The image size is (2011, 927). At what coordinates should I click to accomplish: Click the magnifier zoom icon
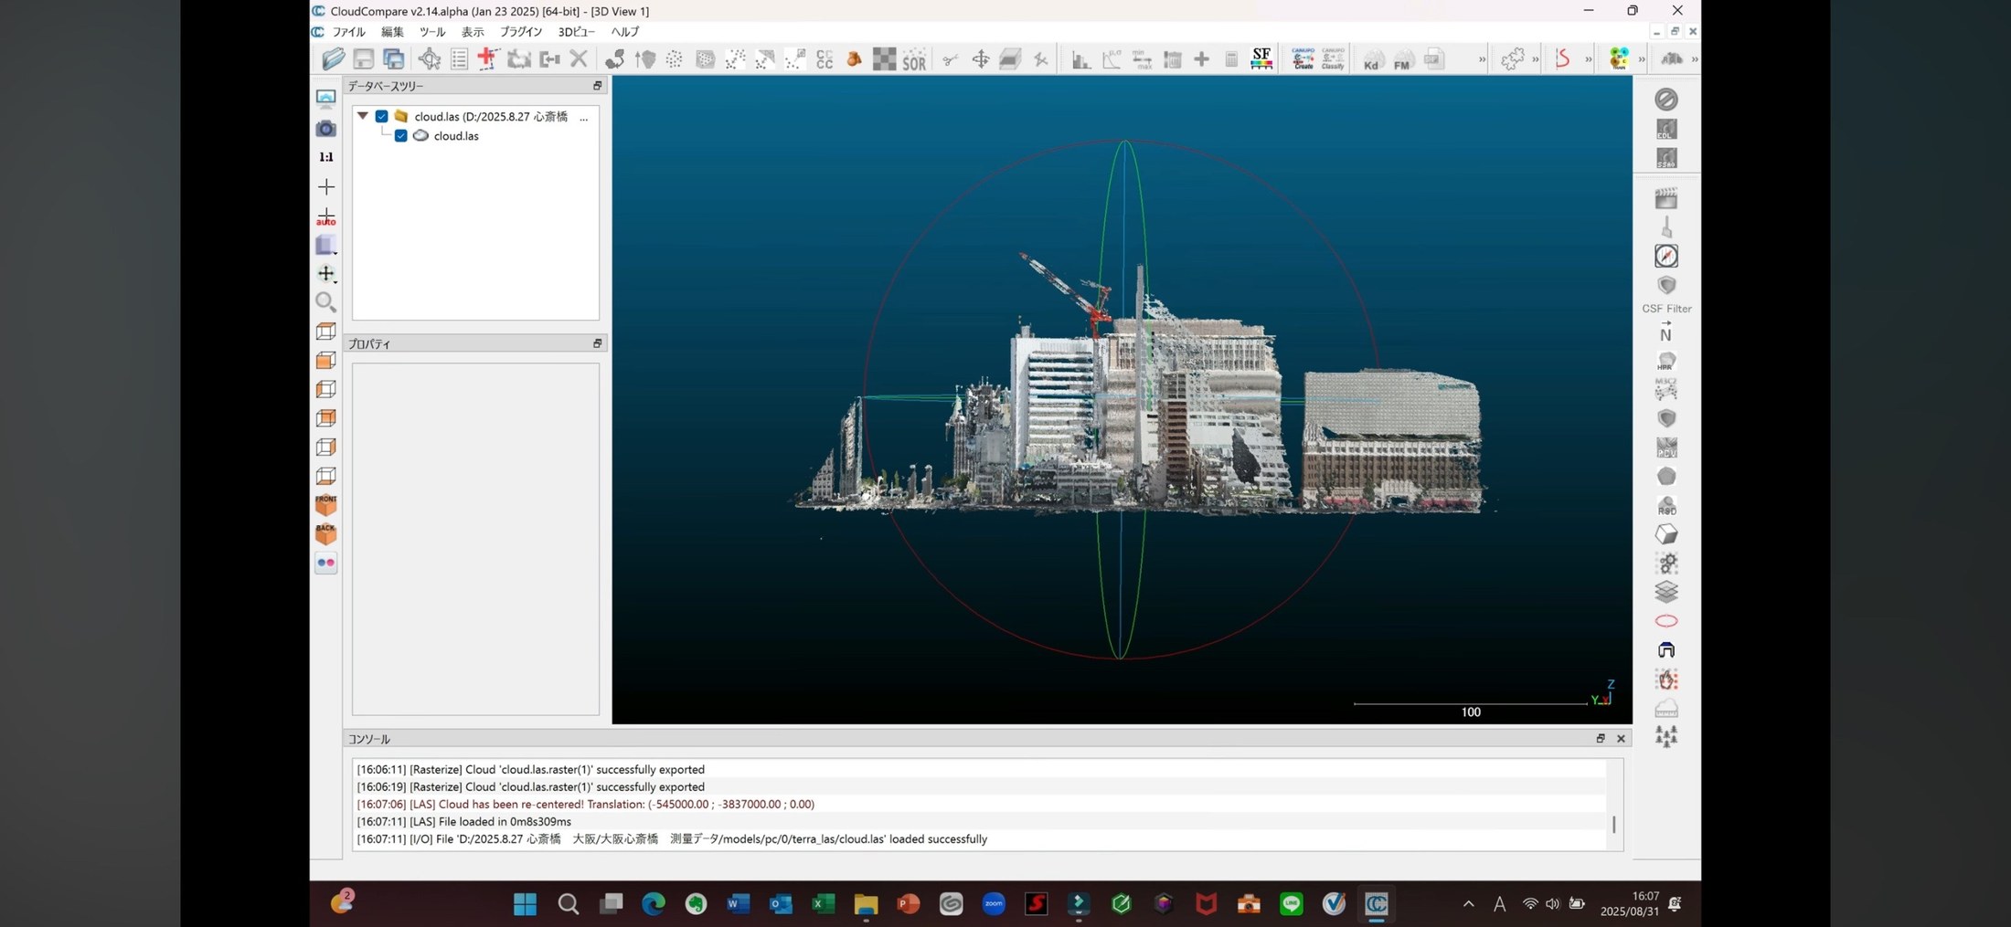pos(326,302)
